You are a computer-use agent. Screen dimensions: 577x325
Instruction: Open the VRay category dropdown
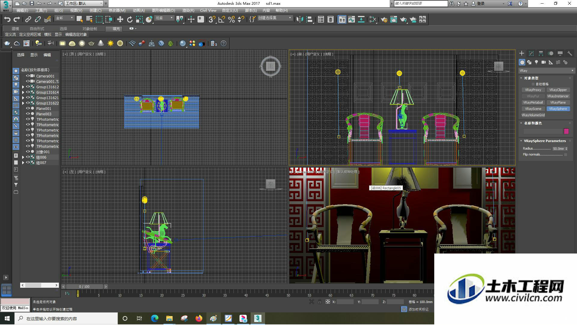coord(546,71)
